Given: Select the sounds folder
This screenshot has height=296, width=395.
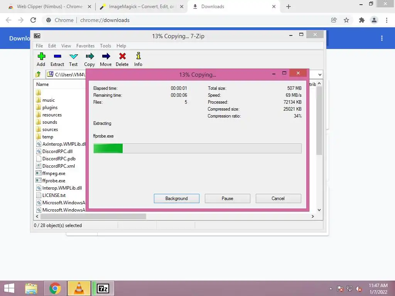Looking at the screenshot, I should pyautogui.click(x=50, y=122).
